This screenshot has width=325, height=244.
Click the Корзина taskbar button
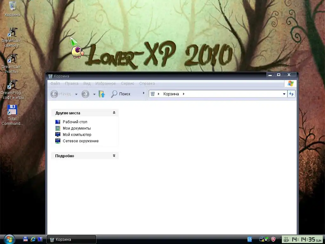tap(71, 240)
